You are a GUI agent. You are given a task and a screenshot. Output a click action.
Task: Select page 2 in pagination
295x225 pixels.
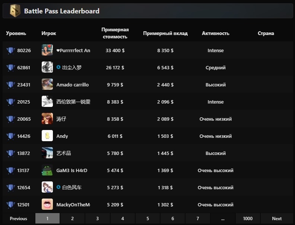coord(72,218)
